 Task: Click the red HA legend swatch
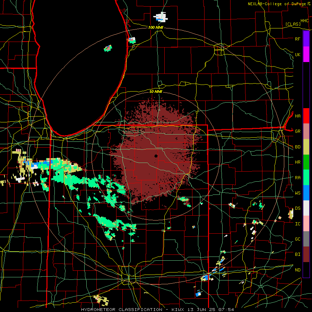pos(306,116)
